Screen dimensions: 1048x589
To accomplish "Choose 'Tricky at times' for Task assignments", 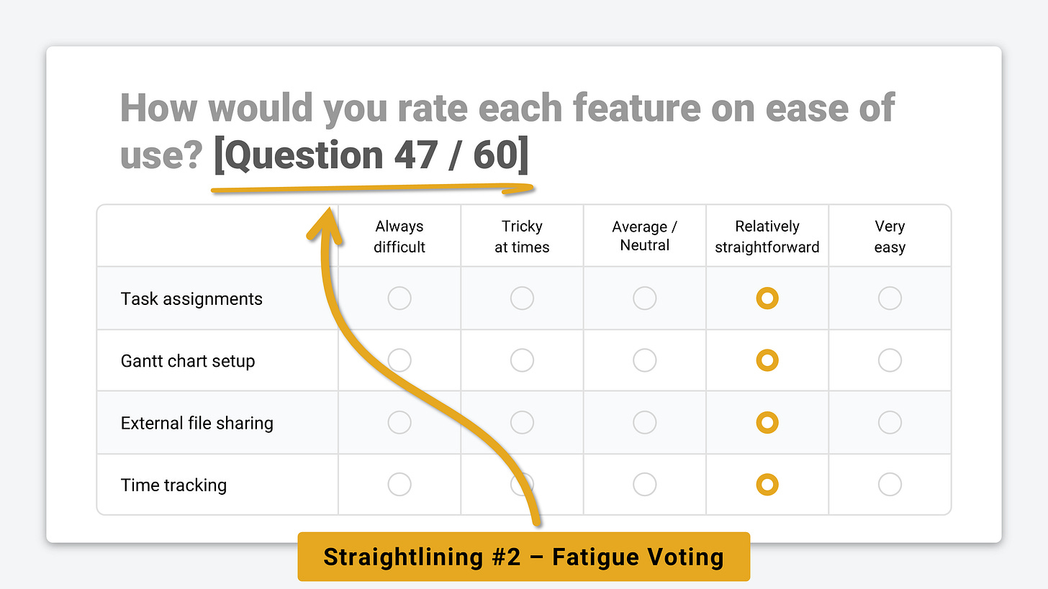I will pyautogui.click(x=522, y=298).
